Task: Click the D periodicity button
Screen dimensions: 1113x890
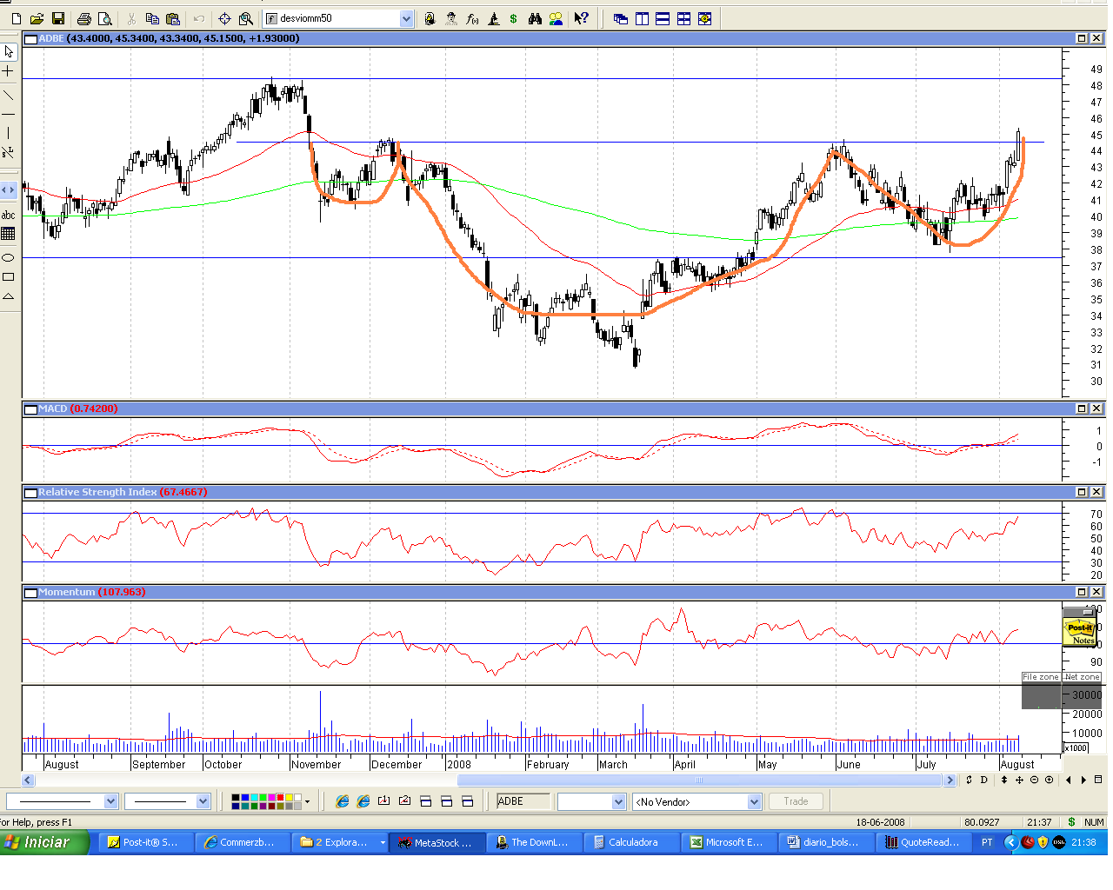Action: 983,780
